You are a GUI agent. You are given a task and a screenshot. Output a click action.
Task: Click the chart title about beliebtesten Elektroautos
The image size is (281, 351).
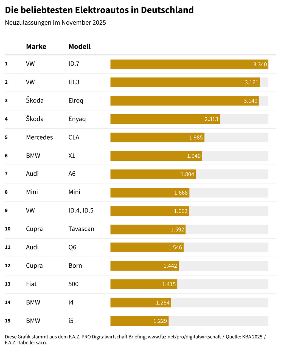(99, 10)
